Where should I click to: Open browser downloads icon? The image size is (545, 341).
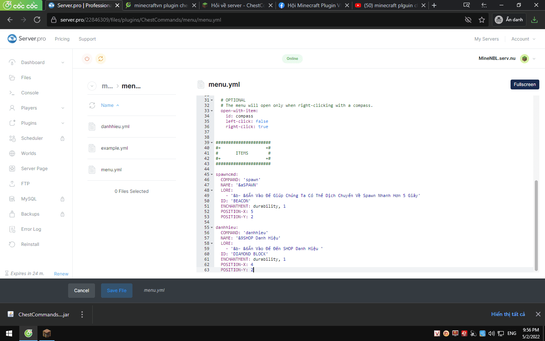[534, 20]
